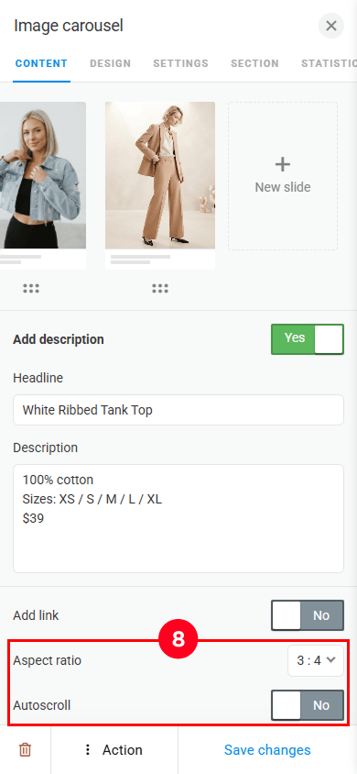357x774 pixels.
Task: Select the denim jacket slide thumbnail
Action: tap(43, 185)
